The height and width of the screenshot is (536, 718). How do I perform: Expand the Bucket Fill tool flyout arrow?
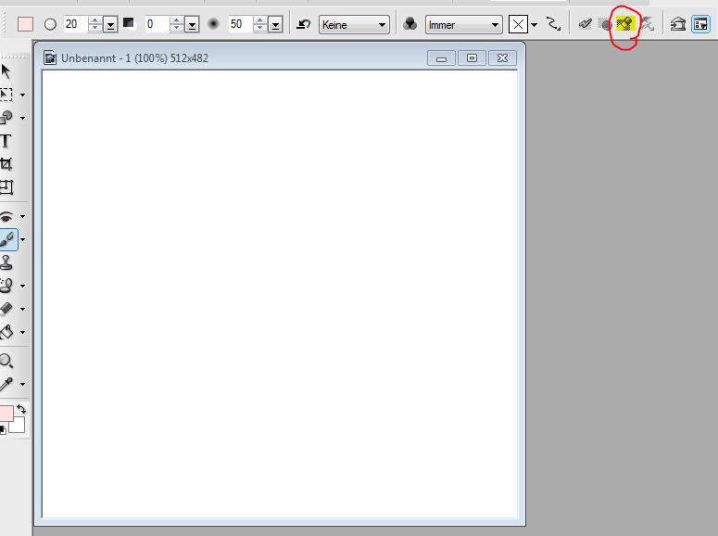click(x=22, y=332)
